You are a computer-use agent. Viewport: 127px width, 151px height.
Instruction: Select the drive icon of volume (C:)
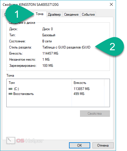(10, 89)
